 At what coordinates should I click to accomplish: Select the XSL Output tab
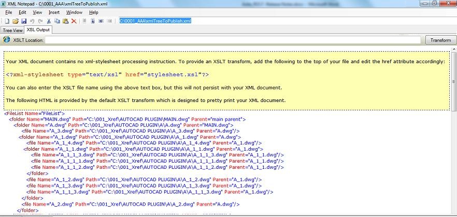[38, 30]
